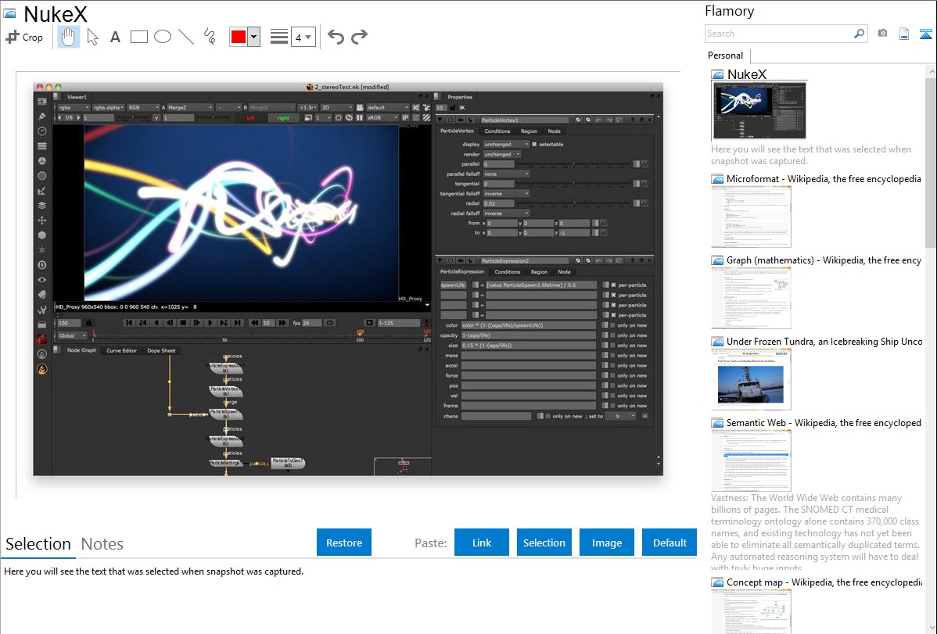Click the magnifier search icon
The image size is (937, 634).
point(859,34)
